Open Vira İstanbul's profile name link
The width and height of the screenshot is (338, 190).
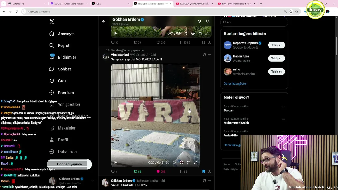(120, 55)
